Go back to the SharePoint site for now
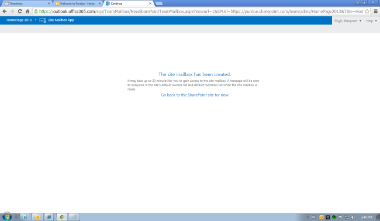 (x=195, y=95)
